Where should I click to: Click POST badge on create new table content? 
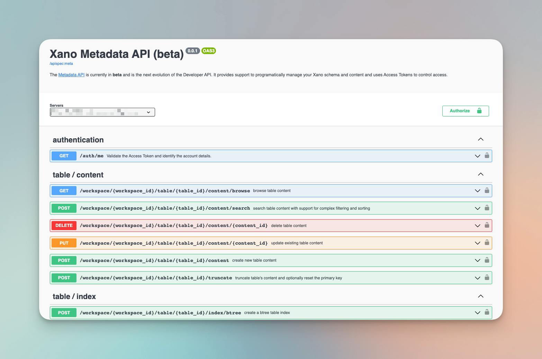coord(64,261)
